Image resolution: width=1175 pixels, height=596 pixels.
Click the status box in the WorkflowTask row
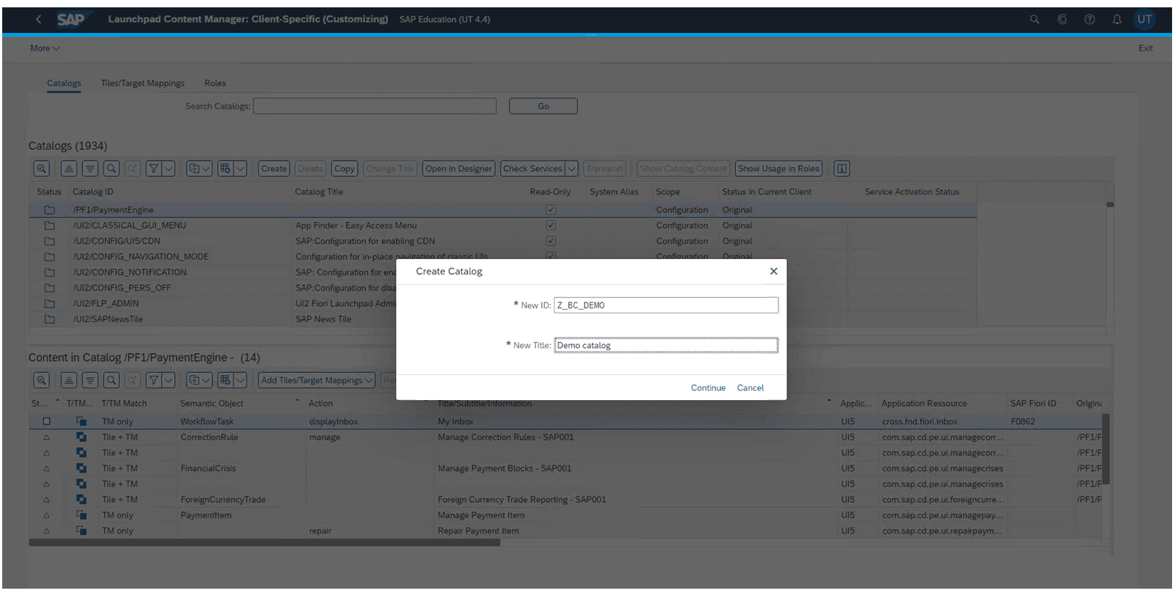click(x=47, y=422)
